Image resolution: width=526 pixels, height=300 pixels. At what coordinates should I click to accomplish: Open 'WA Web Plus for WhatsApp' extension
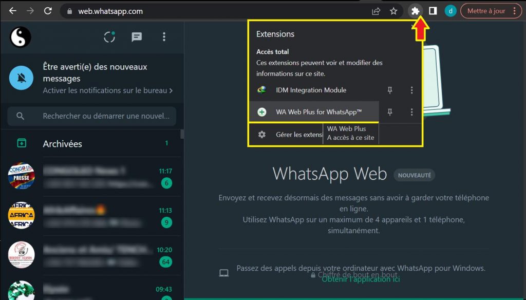[x=314, y=112]
